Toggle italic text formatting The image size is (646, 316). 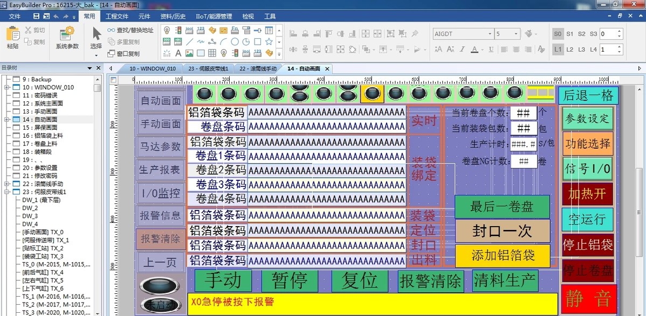coord(462,50)
